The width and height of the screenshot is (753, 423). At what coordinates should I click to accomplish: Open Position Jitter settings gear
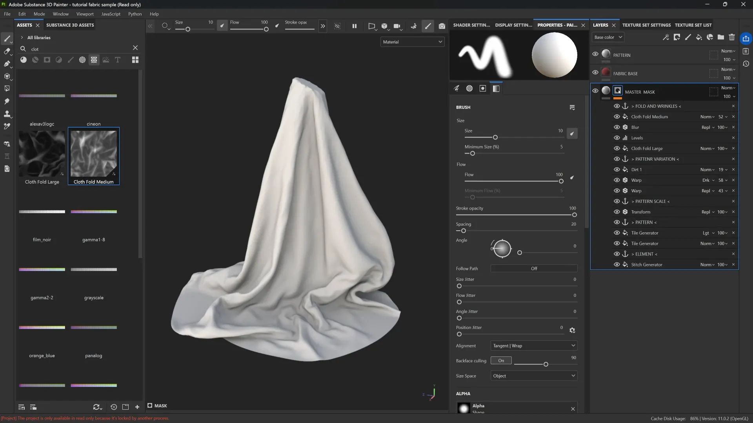tap(572, 331)
